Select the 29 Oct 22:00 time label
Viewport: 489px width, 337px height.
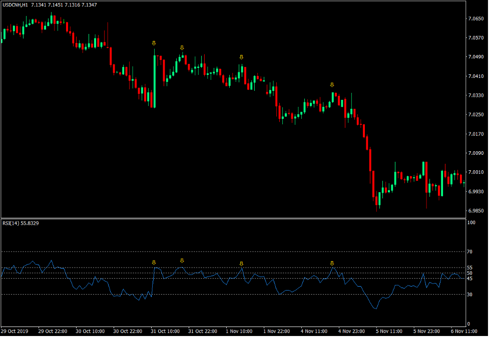(x=53, y=332)
